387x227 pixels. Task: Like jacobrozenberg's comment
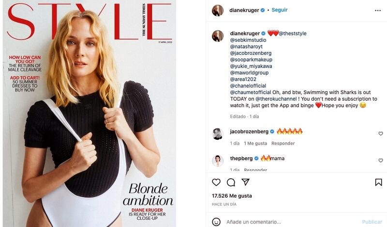381,134
